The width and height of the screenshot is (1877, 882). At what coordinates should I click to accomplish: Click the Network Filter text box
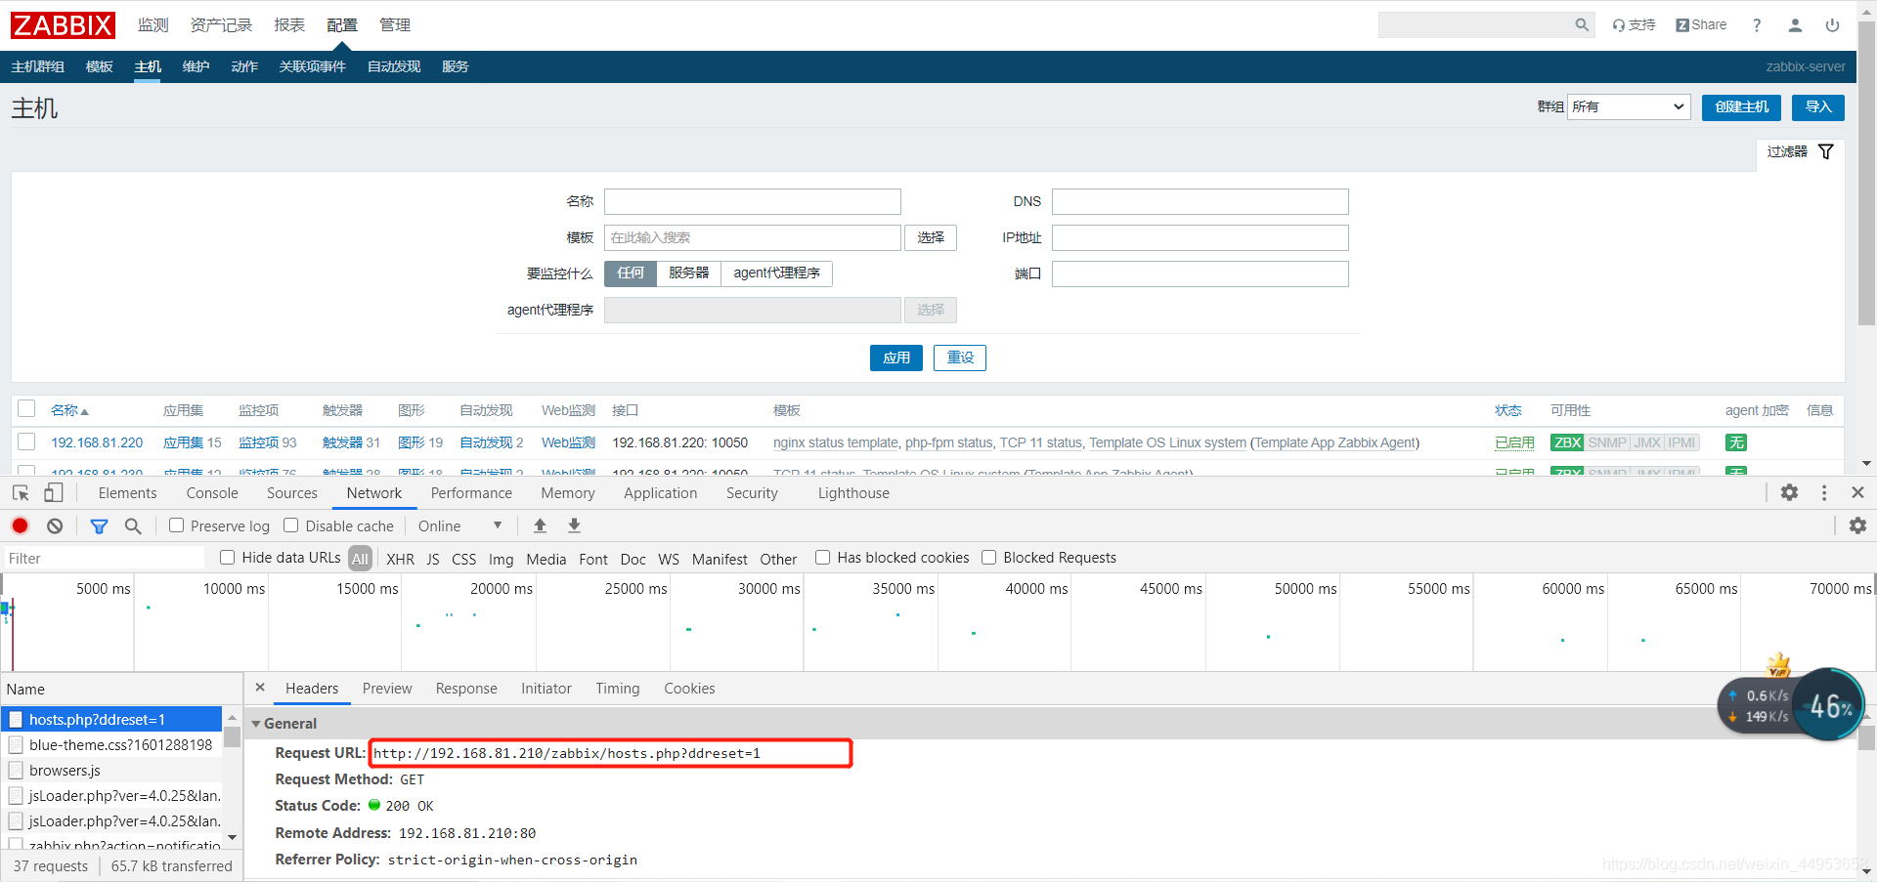click(104, 558)
